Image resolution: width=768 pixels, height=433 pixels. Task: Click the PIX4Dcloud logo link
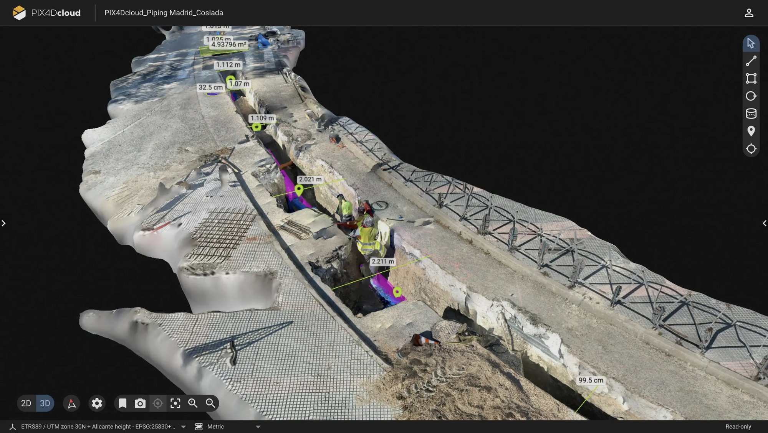tap(46, 13)
